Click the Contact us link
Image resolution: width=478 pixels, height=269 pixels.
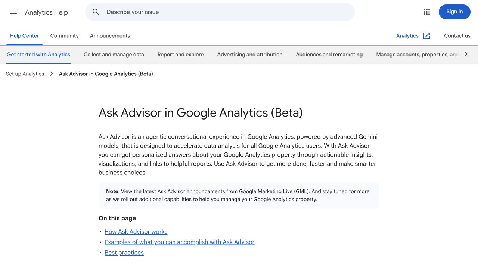[457, 36]
